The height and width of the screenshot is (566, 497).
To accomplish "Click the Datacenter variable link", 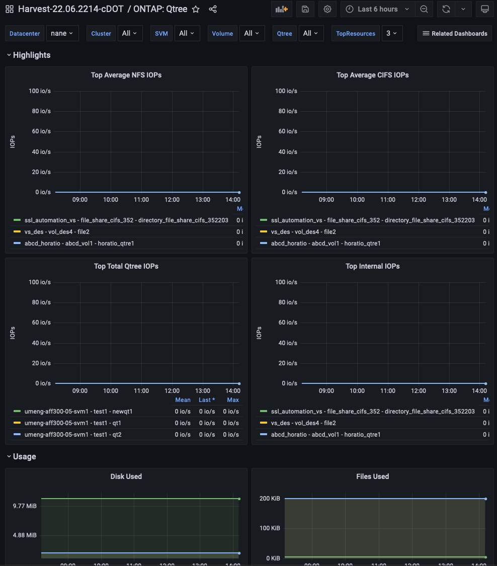I will click(24, 33).
